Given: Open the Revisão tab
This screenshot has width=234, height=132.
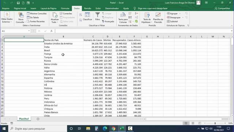Looking at the screenshot, I should (88, 8).
